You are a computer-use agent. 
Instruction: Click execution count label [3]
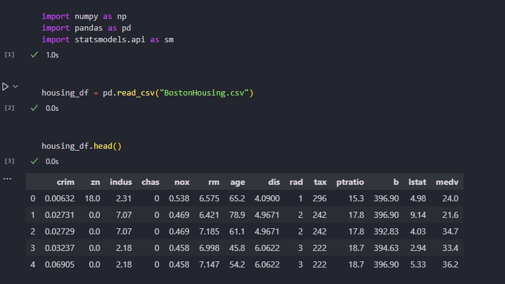click(x=9, y=161)
